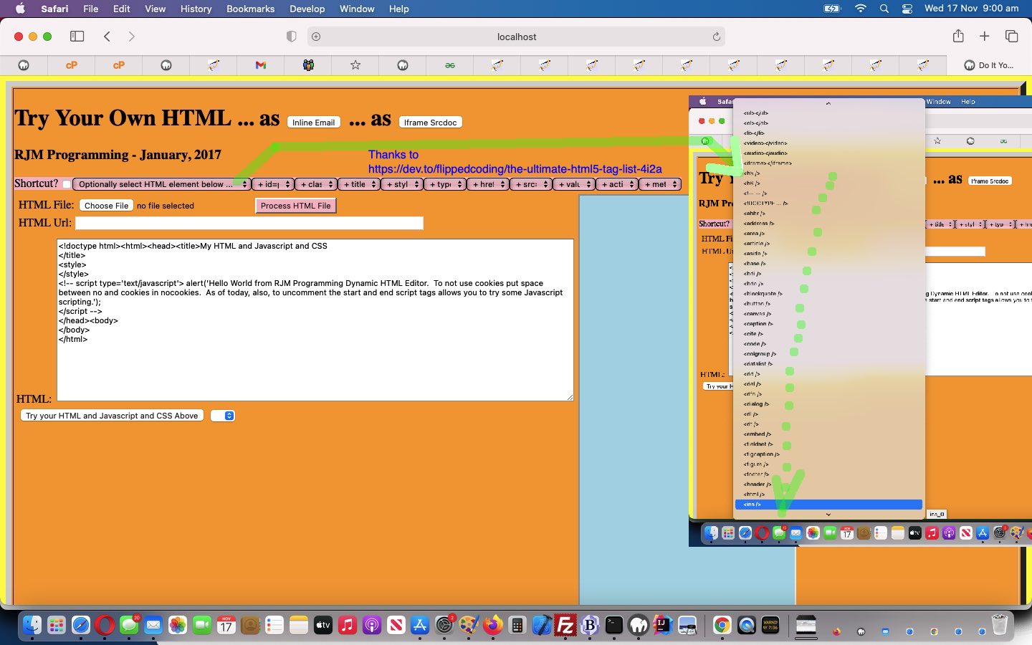This screenshot has width=1032, height=645.
Task: Open Terminal from the Dock
Action: 614,626
